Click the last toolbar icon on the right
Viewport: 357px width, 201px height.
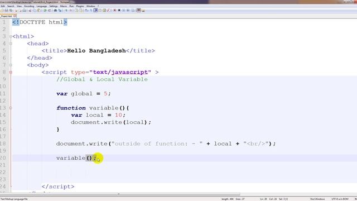point(143,10)
